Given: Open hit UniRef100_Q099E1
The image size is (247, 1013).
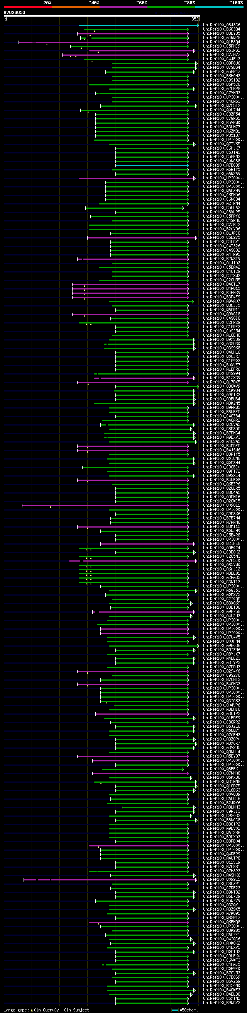Looking at the screenshot, I should 222,880.
